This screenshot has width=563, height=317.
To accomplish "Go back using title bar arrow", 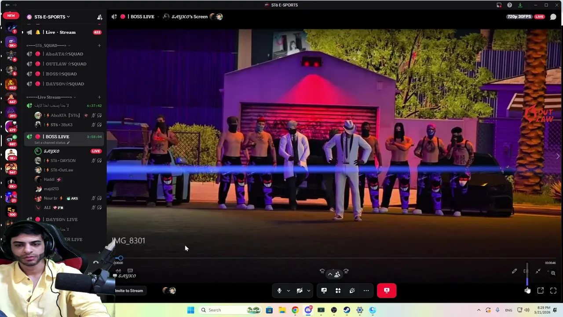I will 7,5.
